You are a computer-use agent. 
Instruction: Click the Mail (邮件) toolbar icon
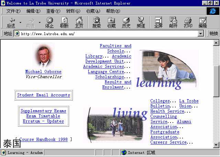173,23
